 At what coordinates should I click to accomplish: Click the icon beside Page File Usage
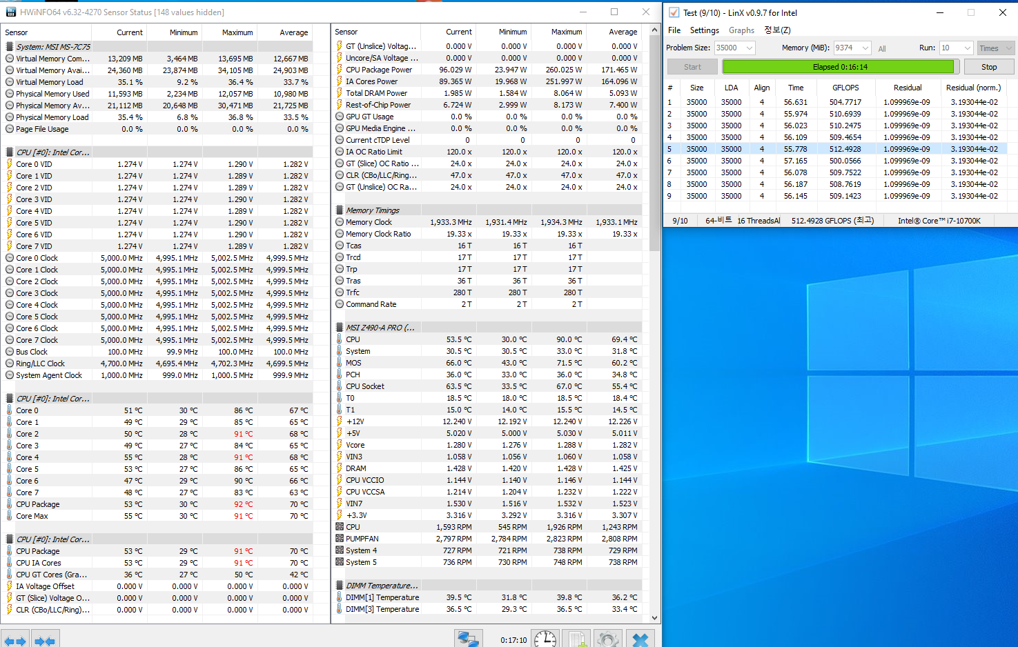(10, 129)
